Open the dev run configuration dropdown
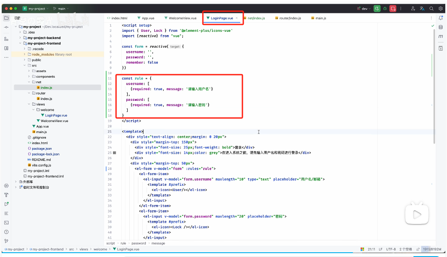447x257 pixels. click(x=364, y=9)
